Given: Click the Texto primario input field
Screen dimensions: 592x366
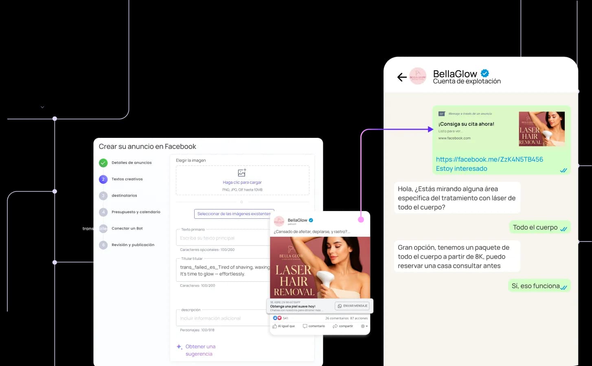Looking at the screenshot, I should (x=224, y=238).
